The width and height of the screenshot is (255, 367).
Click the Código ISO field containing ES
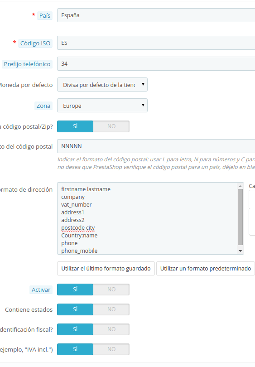156,43
